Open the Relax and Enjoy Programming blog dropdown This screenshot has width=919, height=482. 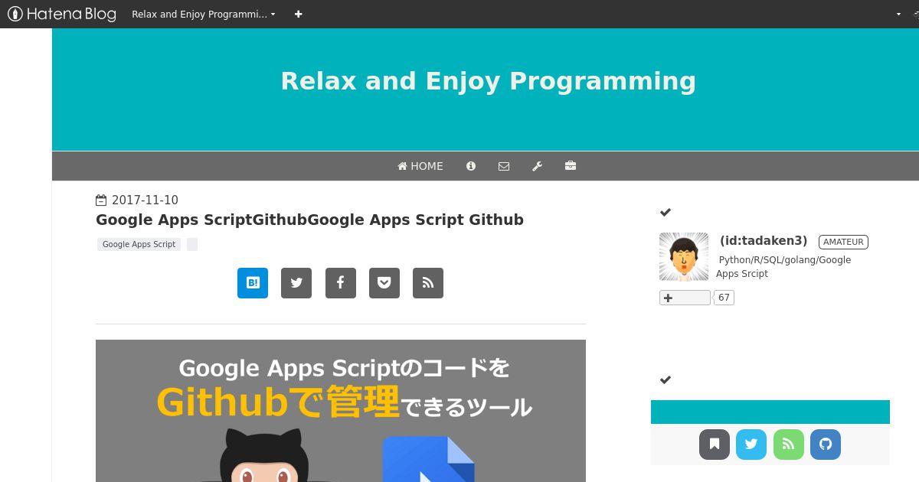[203, 14]
